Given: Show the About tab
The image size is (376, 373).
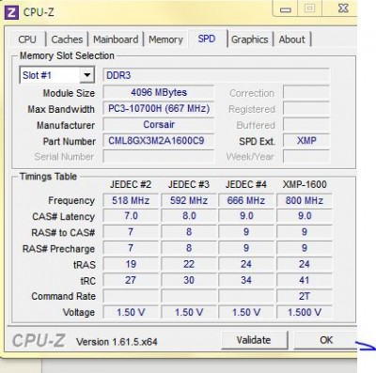Looking at the screenshot, I should [291, 39].
